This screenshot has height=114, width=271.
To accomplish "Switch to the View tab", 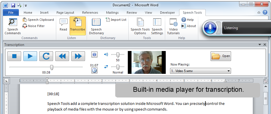I will click(148, 13).
